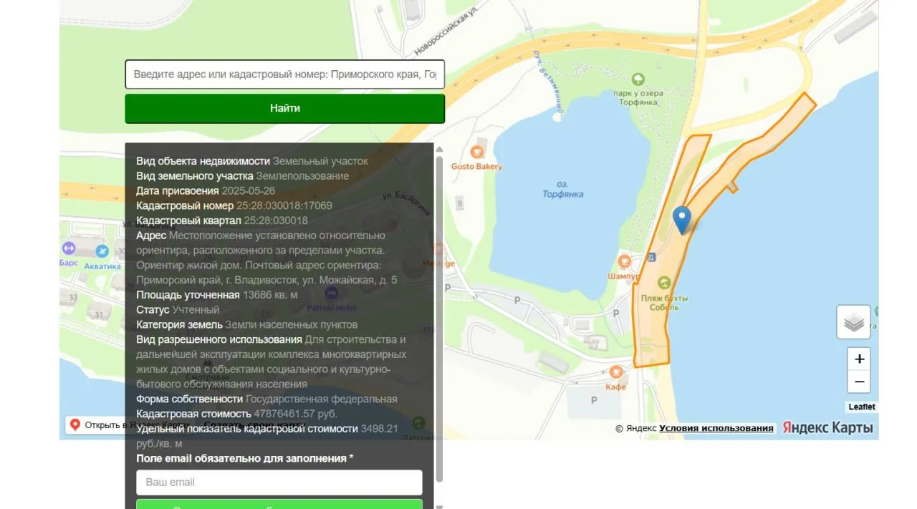
Task: Select the Барс map marker
Action: tap(69, 248)
